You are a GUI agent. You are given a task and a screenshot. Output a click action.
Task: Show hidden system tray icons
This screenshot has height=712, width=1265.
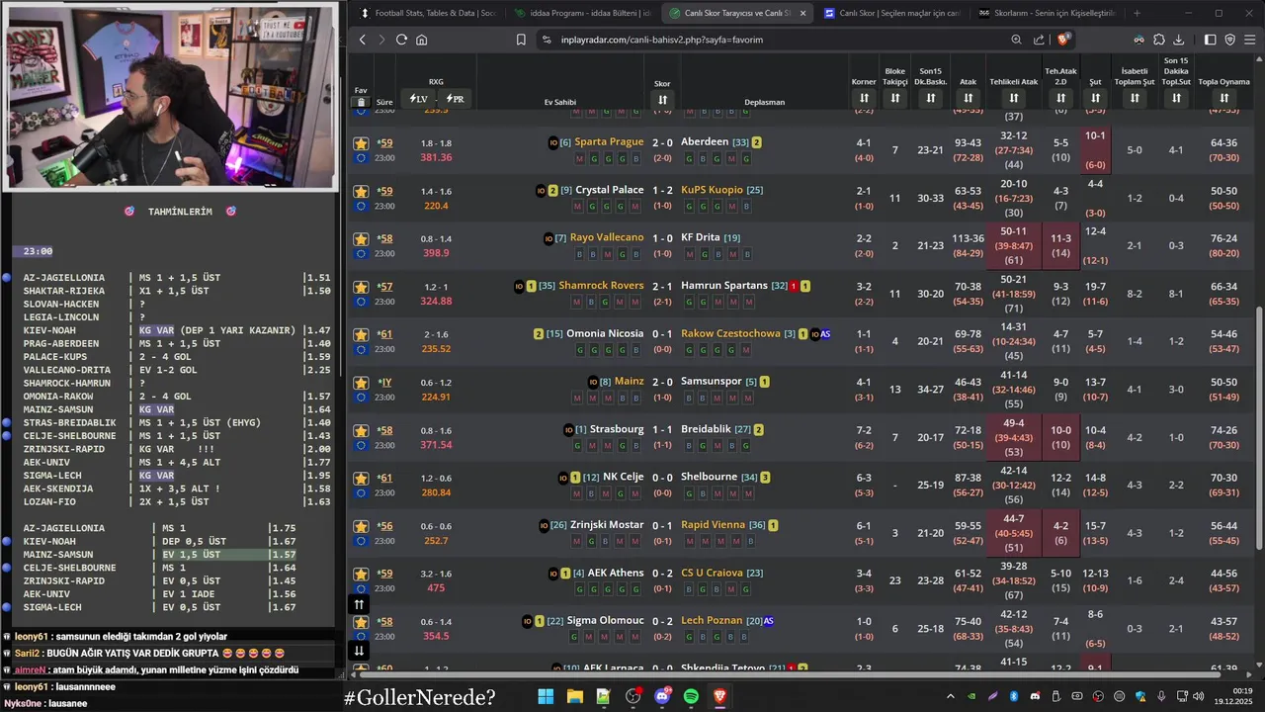(950, 697)
